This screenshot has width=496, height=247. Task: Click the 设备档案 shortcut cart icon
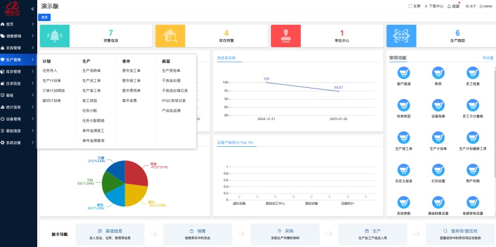[x=438, y=105]
